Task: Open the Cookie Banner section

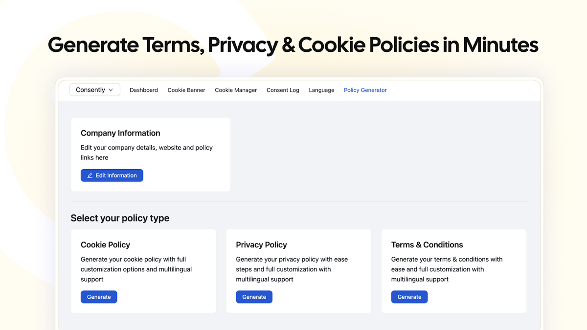Action: tap(186, 90)
